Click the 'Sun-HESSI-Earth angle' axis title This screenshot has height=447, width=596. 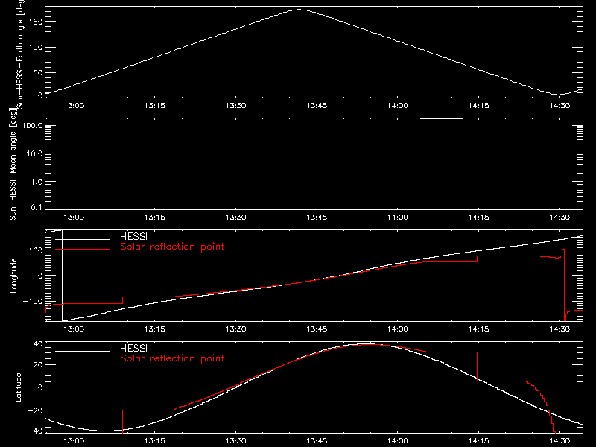click(19, 54)
